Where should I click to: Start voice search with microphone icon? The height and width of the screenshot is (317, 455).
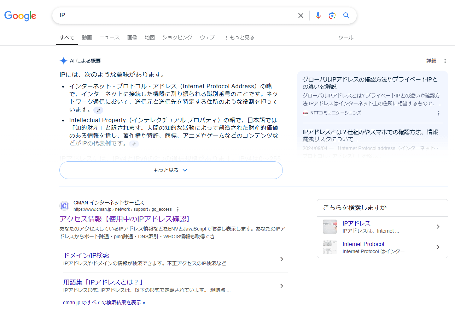[318, 16]
